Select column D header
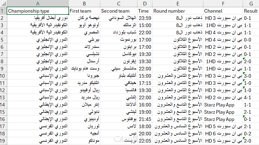The image size is (259, 145). pos(145,4)
